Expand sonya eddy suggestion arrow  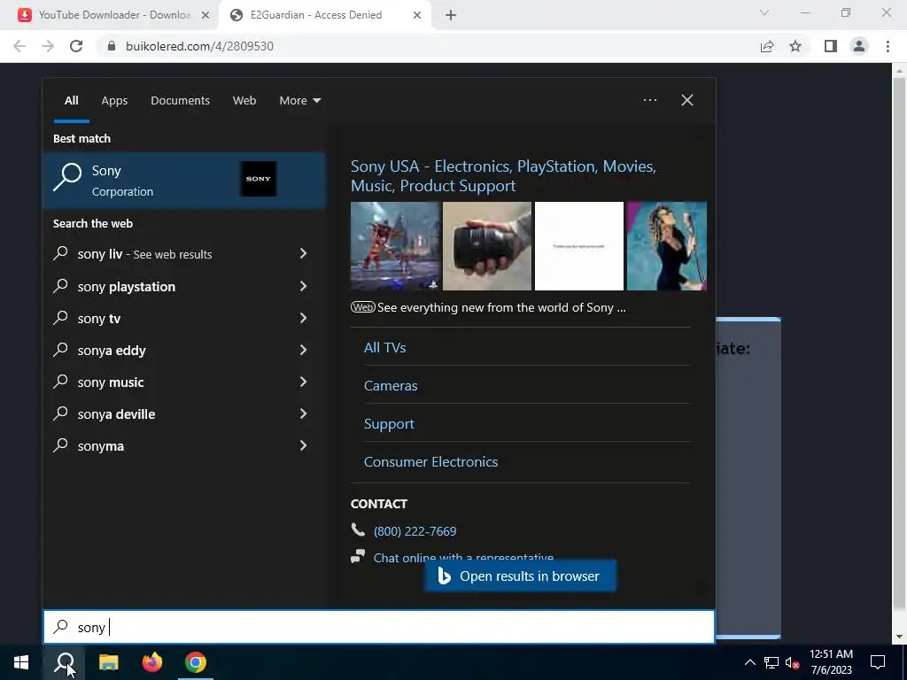pyautogui.click(x=303, y=350)
